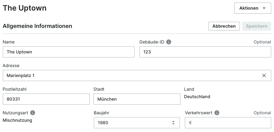Click the Verkehrswert info icon
Screen dimensions: 274x132
[217, 113]
